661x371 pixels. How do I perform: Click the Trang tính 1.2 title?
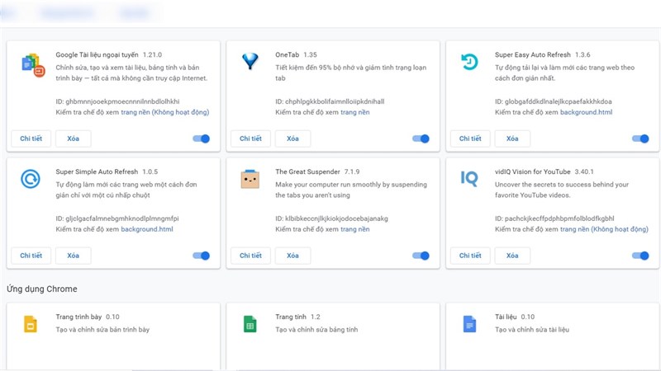(297, 317)
